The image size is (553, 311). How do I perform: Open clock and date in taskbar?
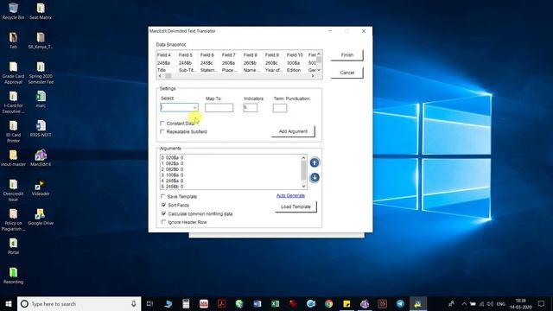tap(520, 303)
